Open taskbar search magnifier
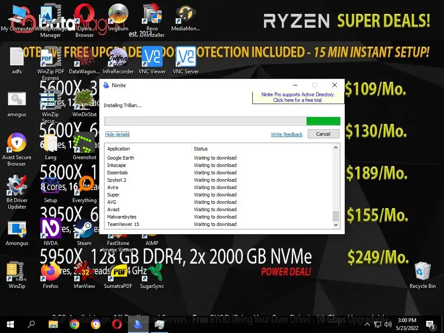The width and height of the screenshot is (444, 333). (x=31, y=324)
